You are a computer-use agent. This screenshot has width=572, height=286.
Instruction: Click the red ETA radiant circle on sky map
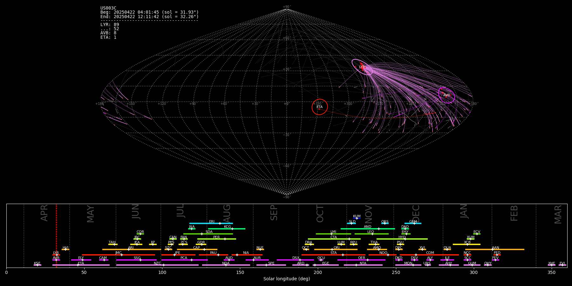[x=320, y=107]
